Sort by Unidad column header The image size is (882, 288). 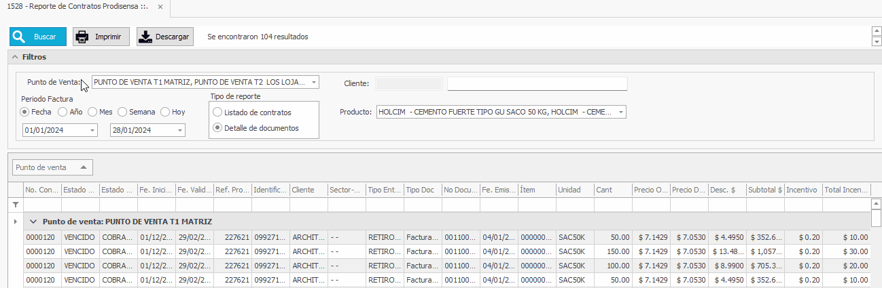pyautogui.click(x=575, y=190)
